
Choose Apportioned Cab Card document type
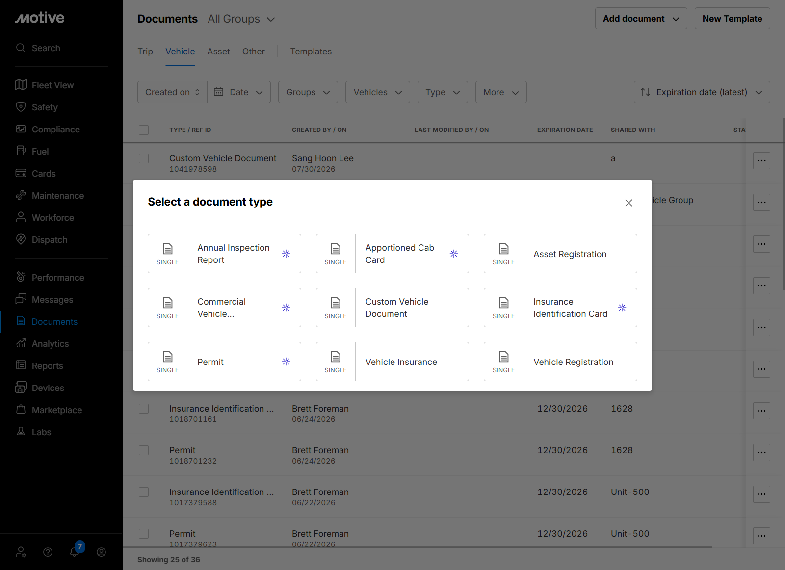tap(392, 254)
